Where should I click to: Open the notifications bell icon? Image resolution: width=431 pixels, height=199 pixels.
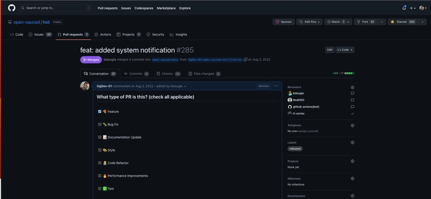tap(404, 8)
